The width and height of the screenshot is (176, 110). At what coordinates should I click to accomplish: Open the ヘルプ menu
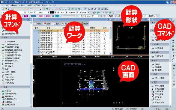[x=53, y=5]
